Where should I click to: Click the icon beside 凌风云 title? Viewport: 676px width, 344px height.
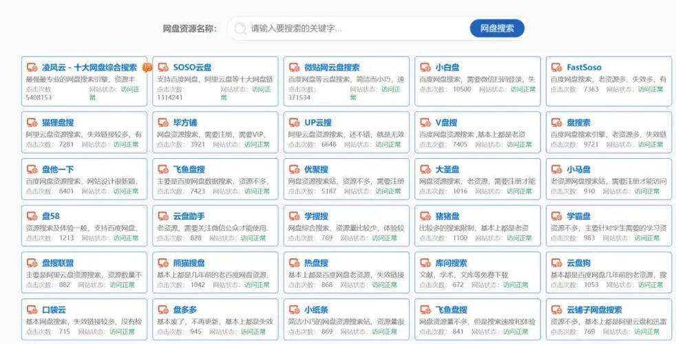point(32,67)
